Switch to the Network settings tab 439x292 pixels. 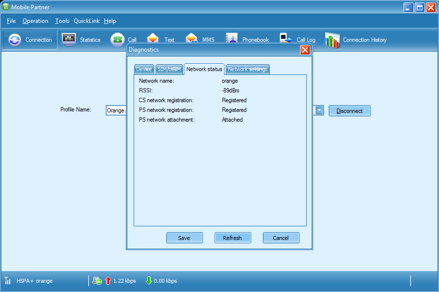point(247,69)
